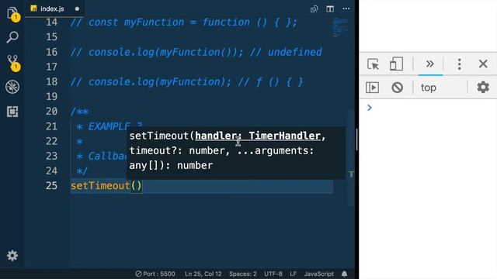Image resolution: width=497 pixels, height=279 pixels.
Task: Toggle DevTools device toolbar
Action: coord(396,64)
